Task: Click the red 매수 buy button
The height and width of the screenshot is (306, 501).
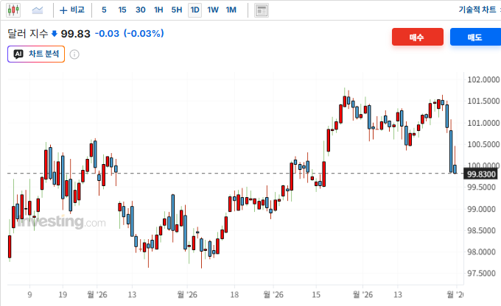Action: [418, 37]
